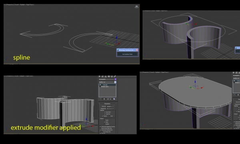Screen dimensions: 240x144
Task: Collapse the Parameters rollout header
Action: click(x=107, y=104)
